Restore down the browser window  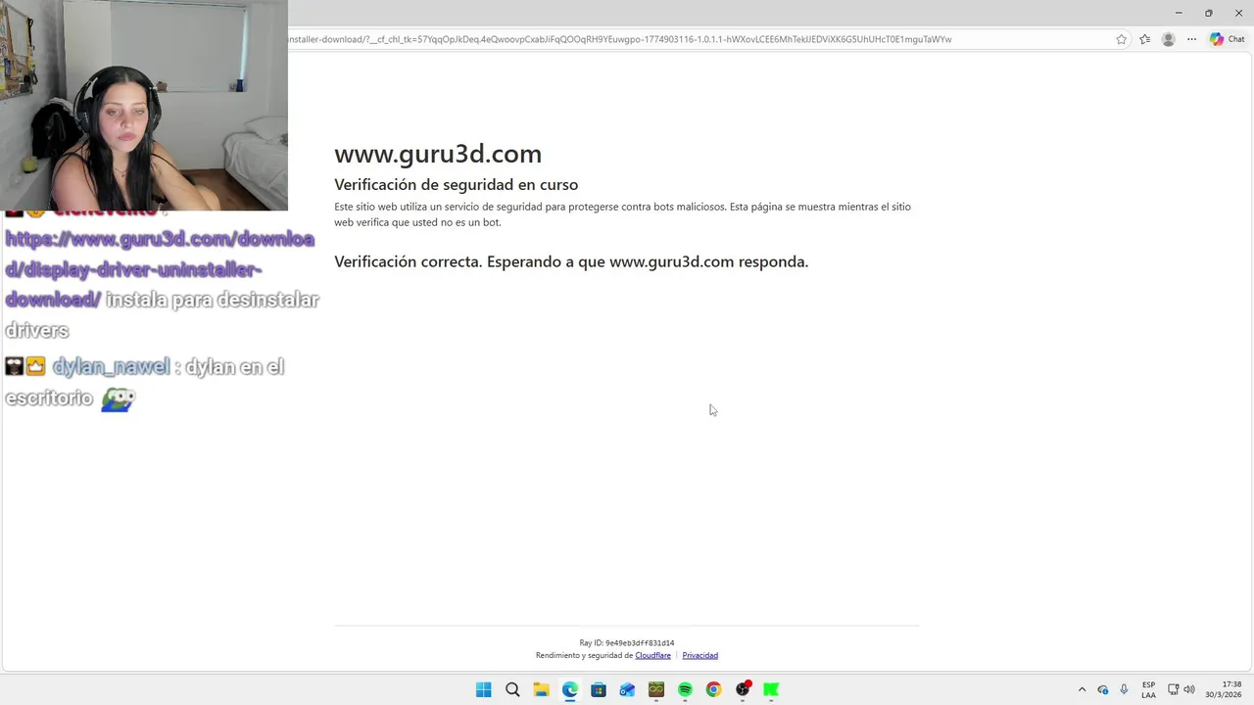pos(1208,13)
